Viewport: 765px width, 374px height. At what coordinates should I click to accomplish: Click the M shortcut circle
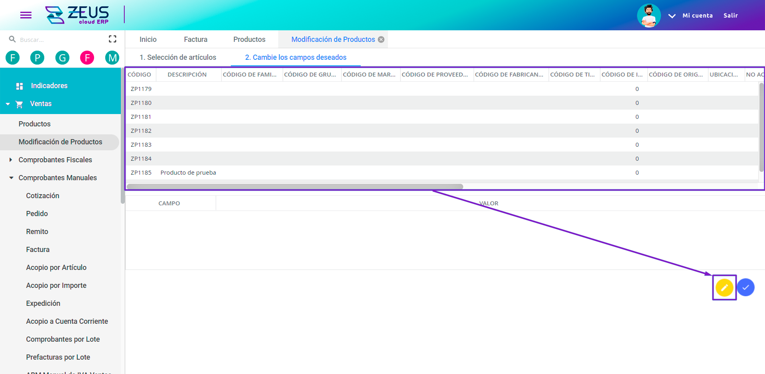click(112, 58)
